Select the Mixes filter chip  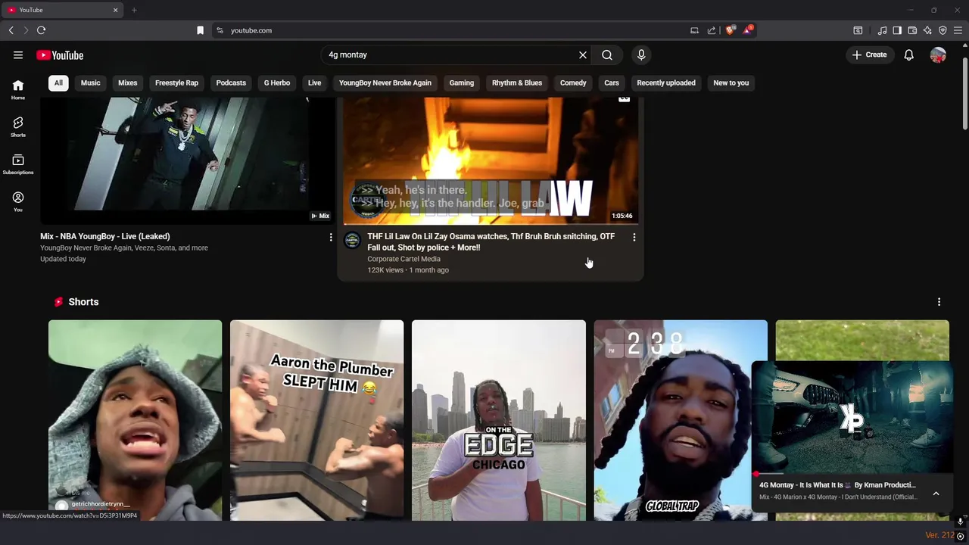point(128,83)
